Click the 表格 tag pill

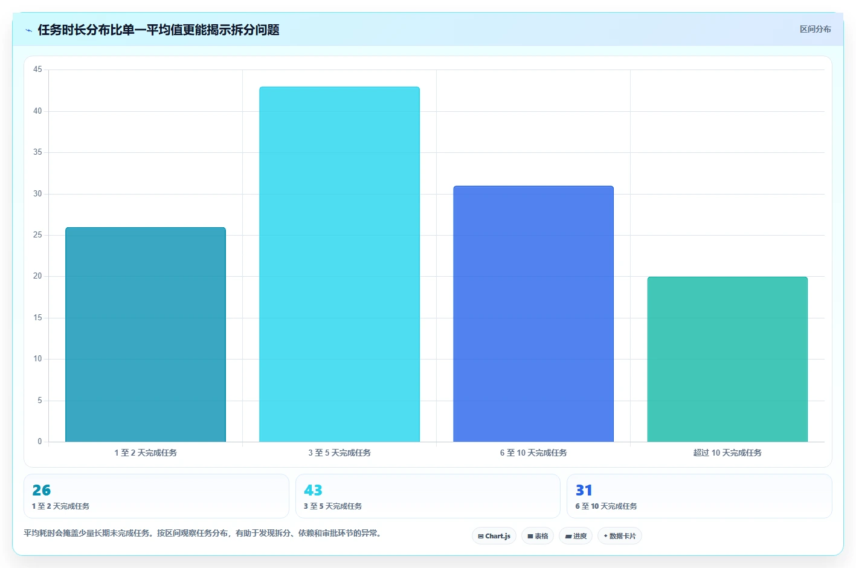pos(538,536)
